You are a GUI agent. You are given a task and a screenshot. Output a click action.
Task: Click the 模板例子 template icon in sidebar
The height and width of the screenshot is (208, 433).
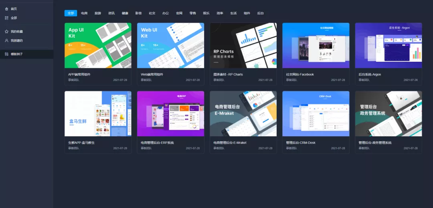(x=7, y=54)
